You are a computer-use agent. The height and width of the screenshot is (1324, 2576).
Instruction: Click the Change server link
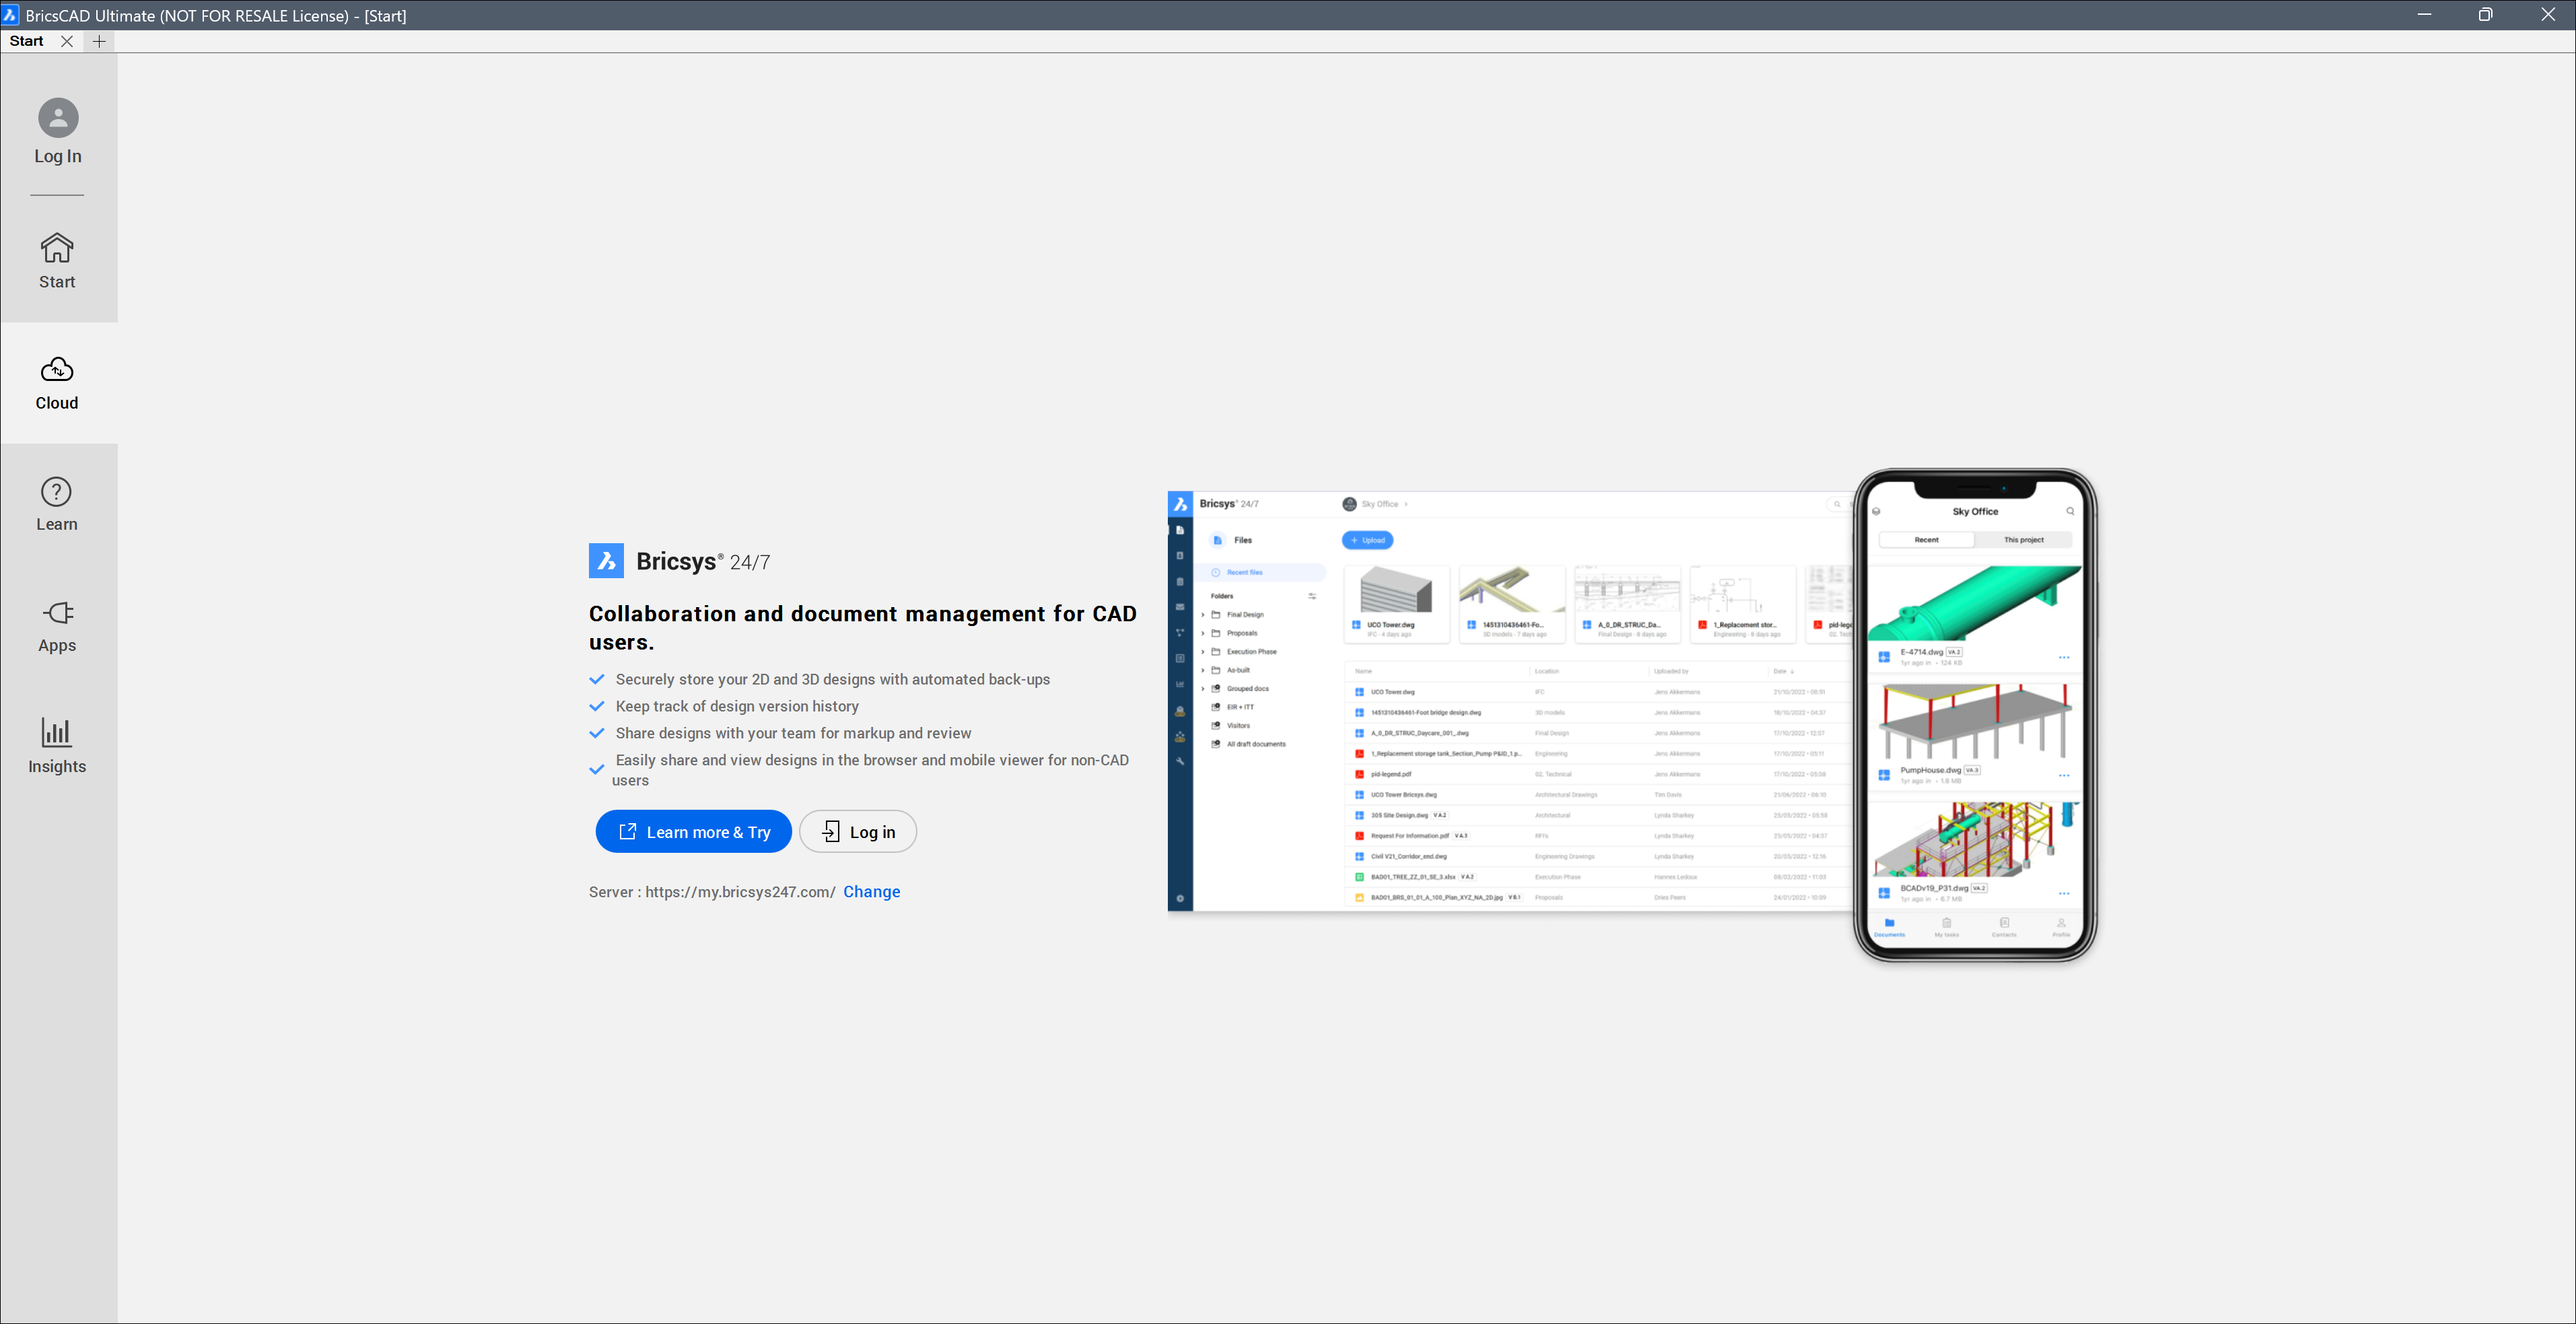pos(871,891)
